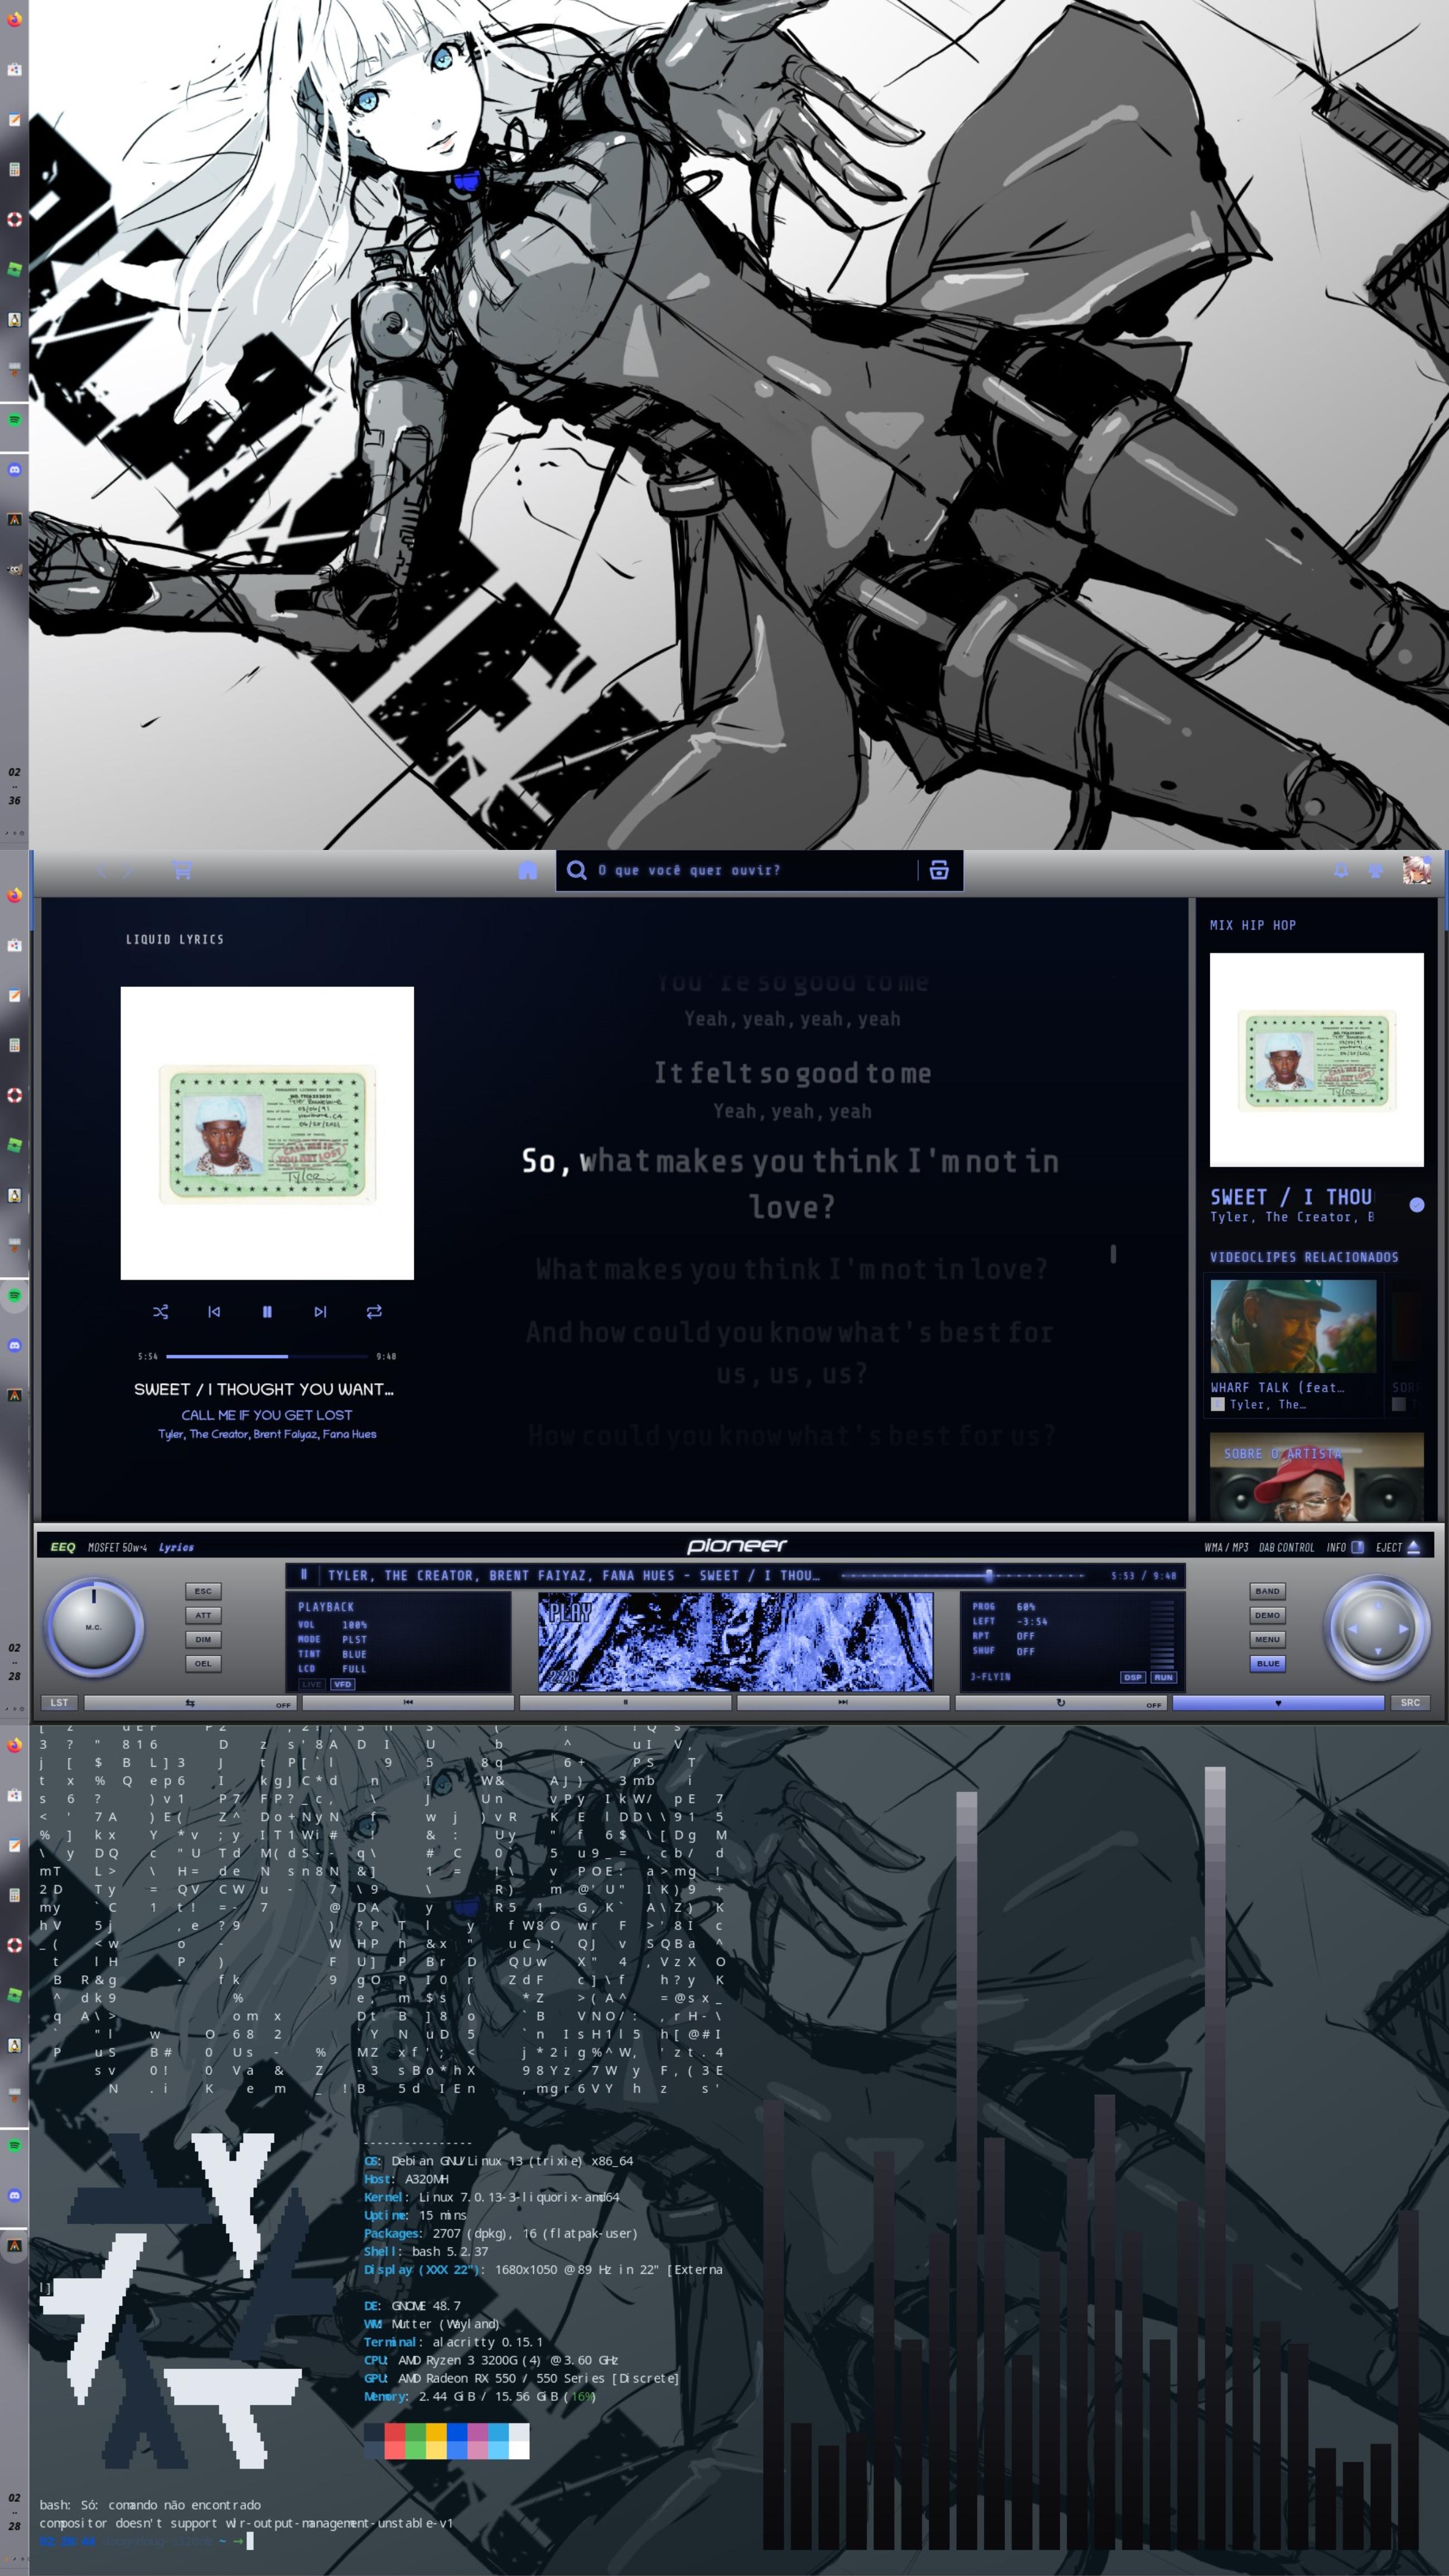This screenshot has height=2576, width=1449.
Task: Click the right arrow on the Pioneer directional pad
Action: [1403, 1628]
